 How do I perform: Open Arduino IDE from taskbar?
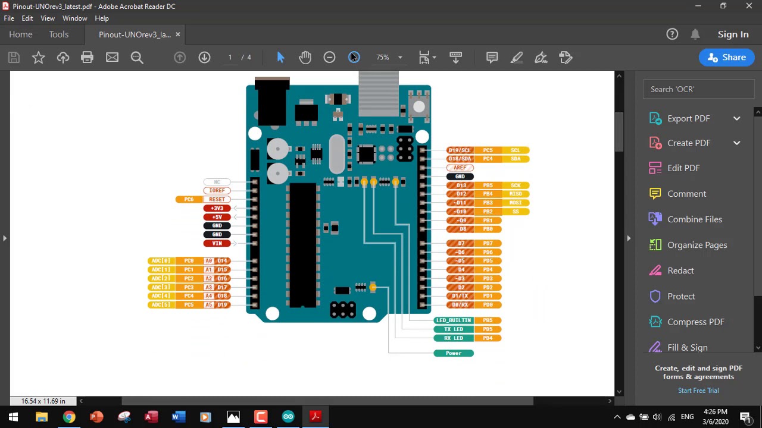click(288, 417)
